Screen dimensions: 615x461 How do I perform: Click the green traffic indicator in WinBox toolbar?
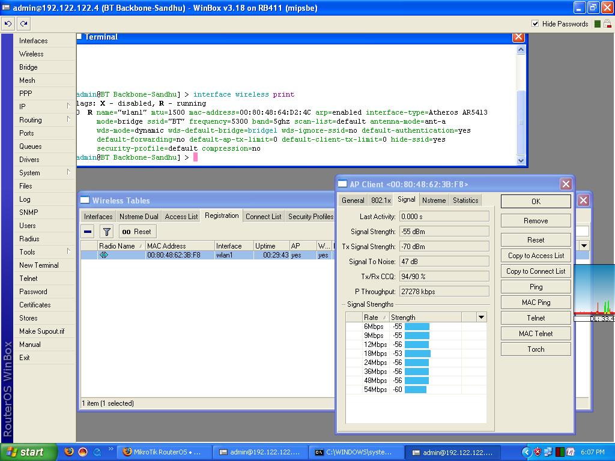click(x=598, y=24)
